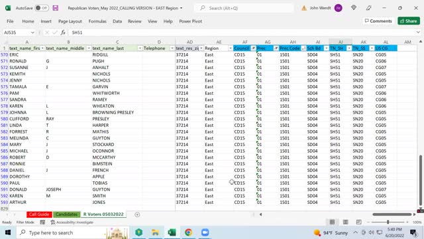Click Accessibility: Investigate in status bar
Image resolution: width=424 pixels, height=239 pixels.
pos(72,222)
